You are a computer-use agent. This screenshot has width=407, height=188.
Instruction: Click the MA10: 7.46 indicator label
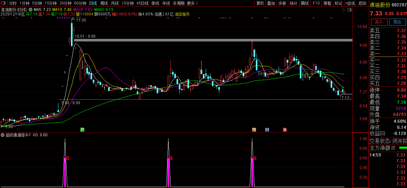pyautogui.click(x=62, y=10)
